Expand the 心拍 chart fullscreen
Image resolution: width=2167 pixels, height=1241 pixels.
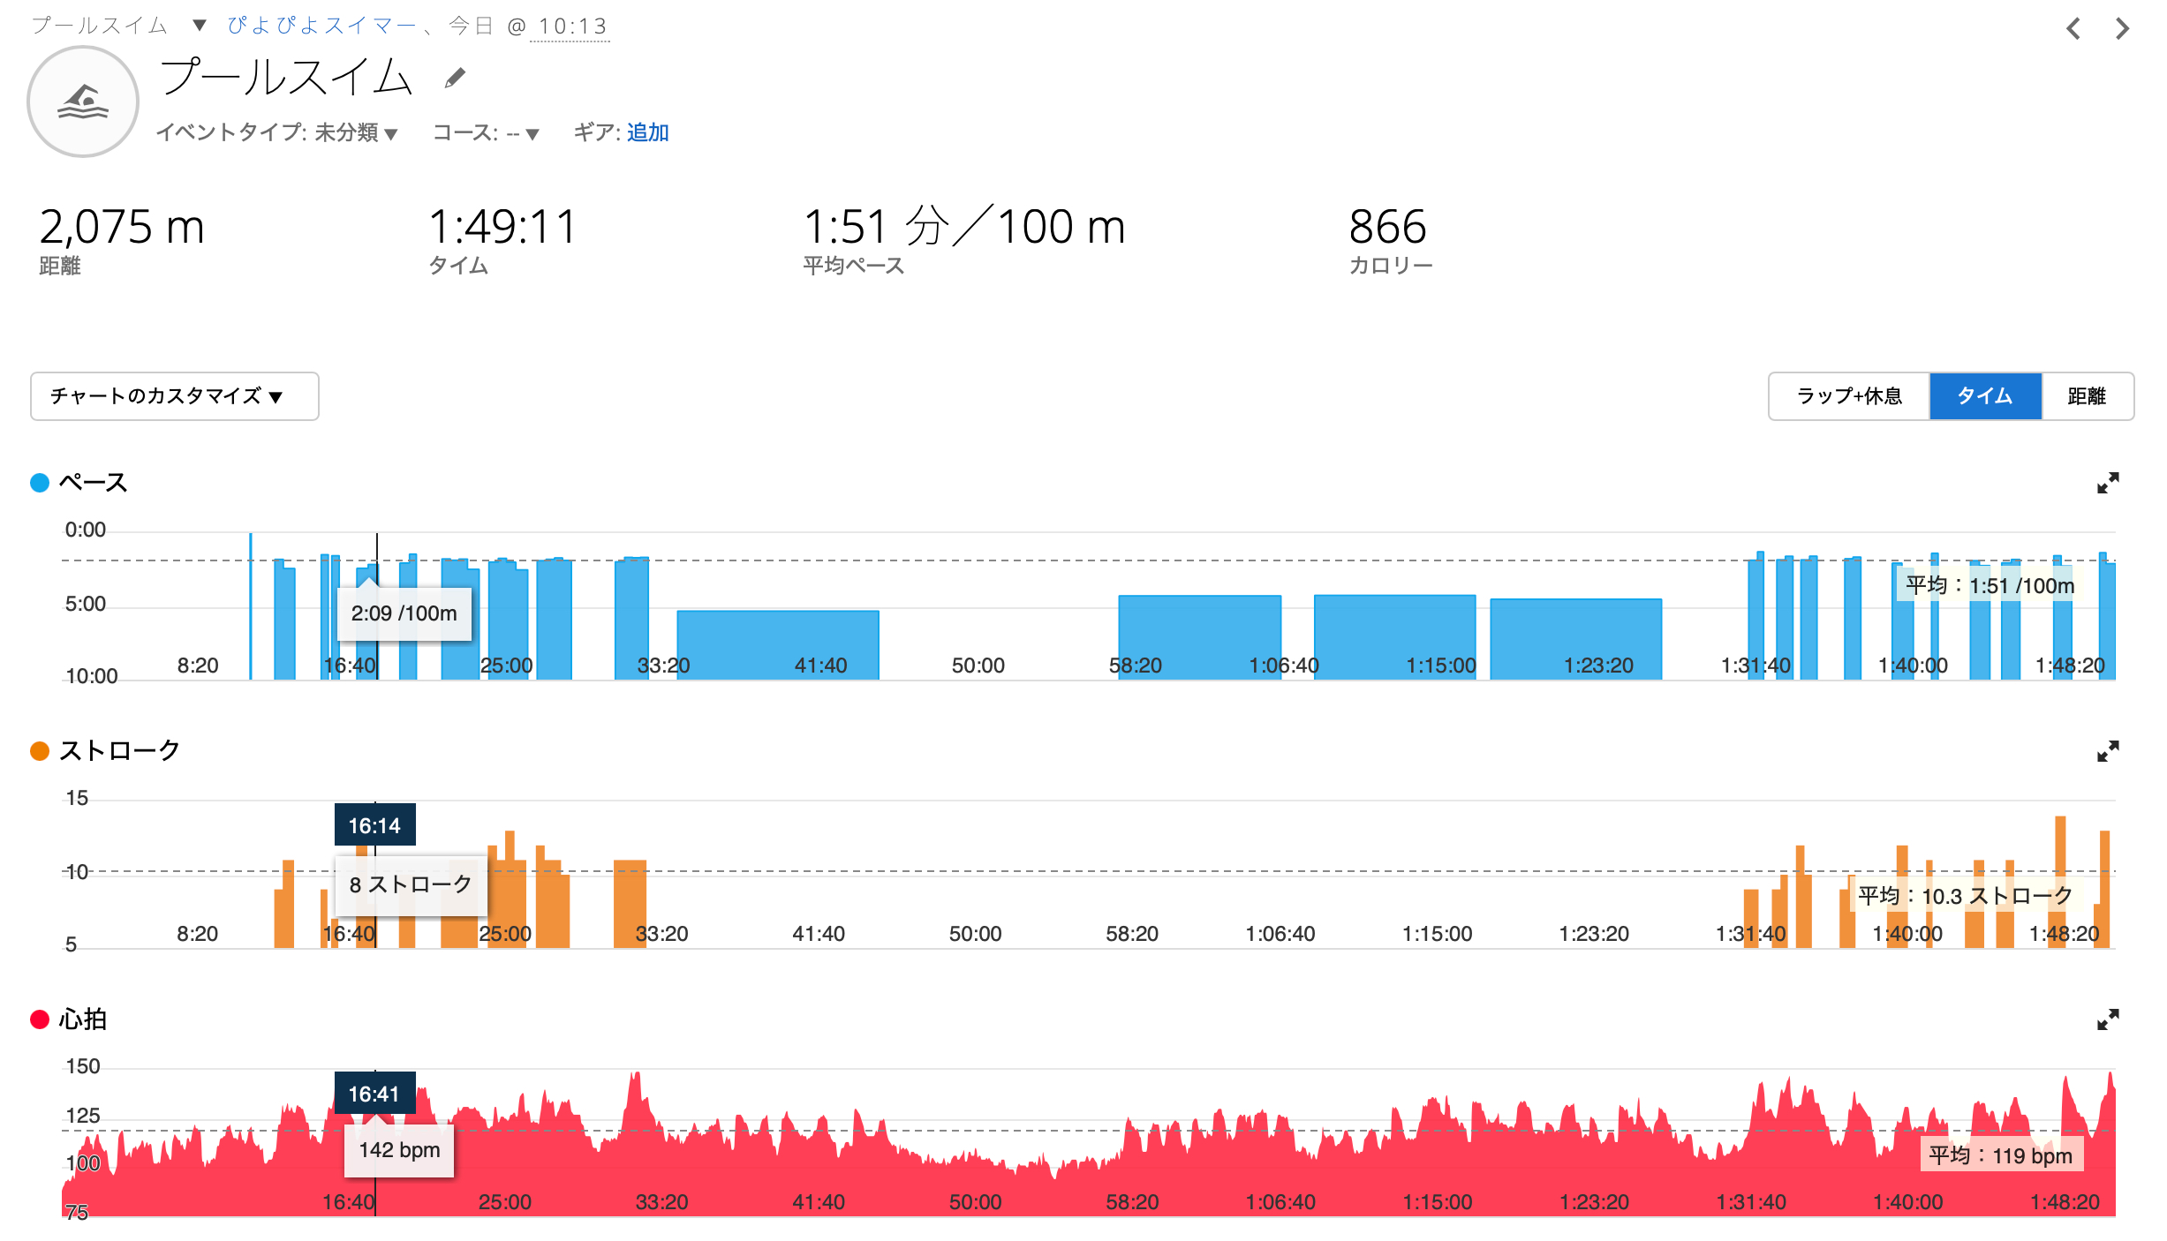[x=2108, y=1019]
